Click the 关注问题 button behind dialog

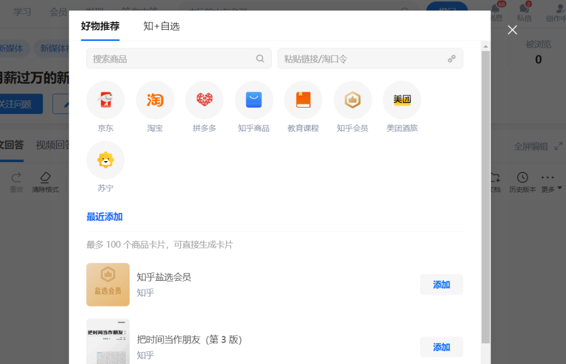[21, 104]
